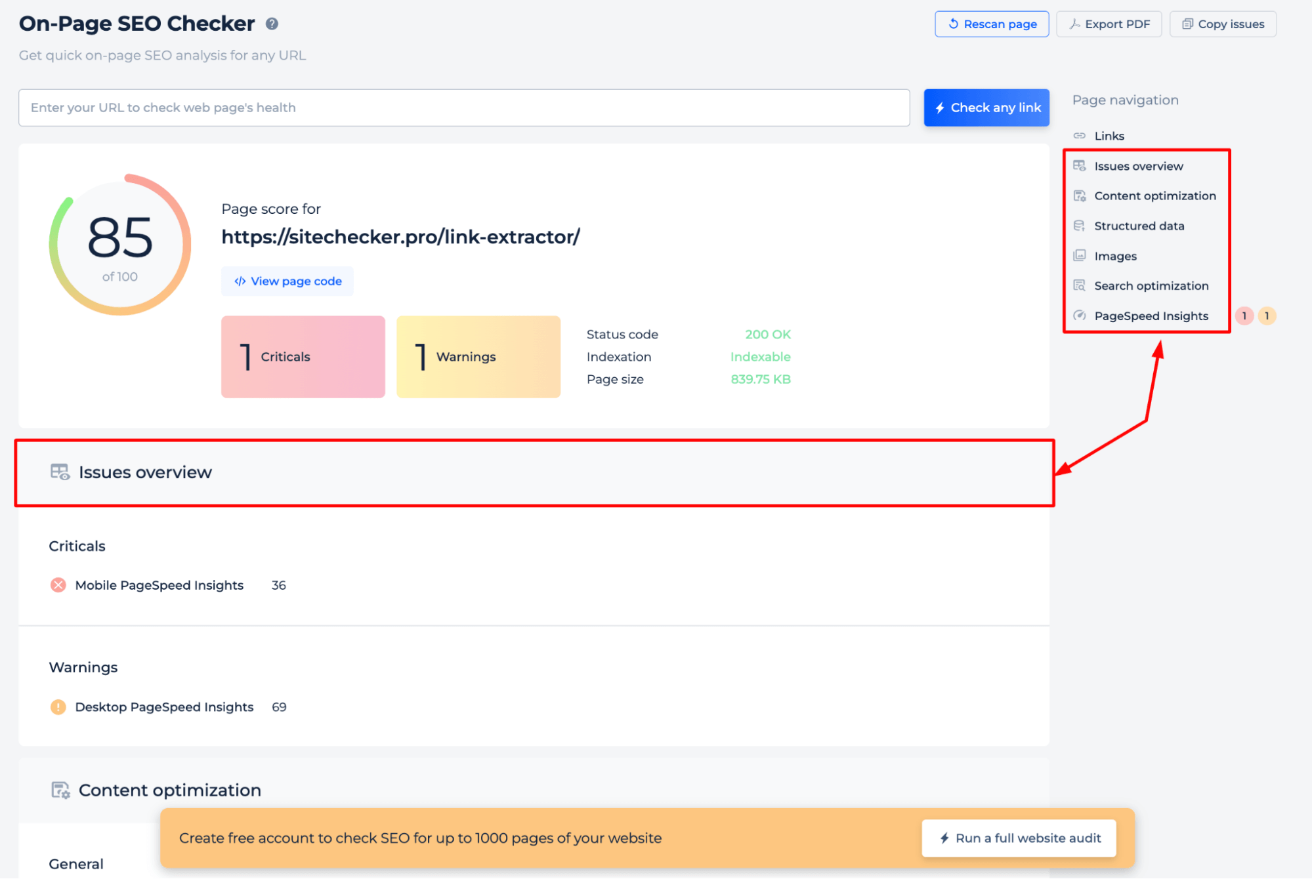Open View page code link
The height and width of the screenshot is (879, 1312).
pyautogui.click(x=287, y=281)
